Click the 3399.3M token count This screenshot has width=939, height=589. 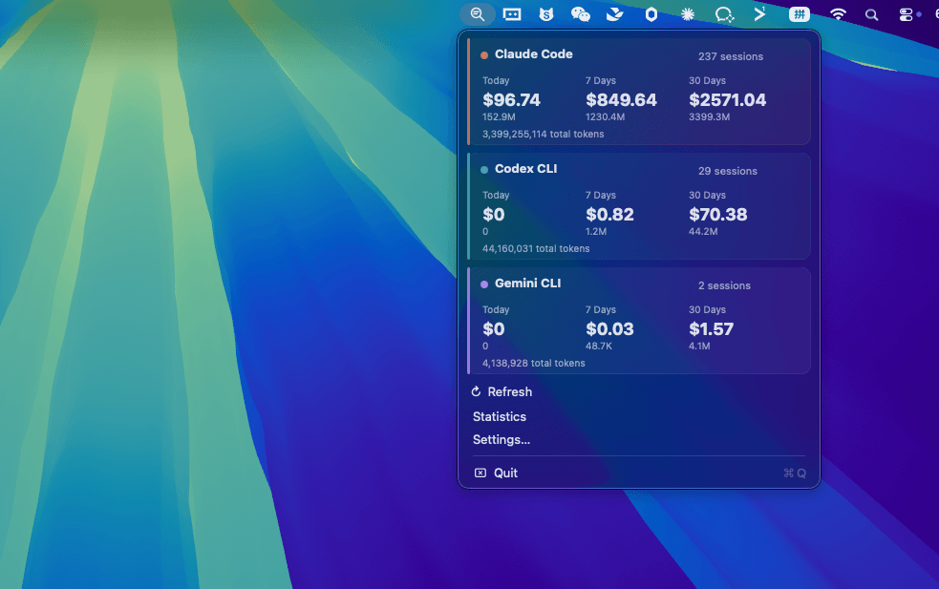(x=709, y=116)
